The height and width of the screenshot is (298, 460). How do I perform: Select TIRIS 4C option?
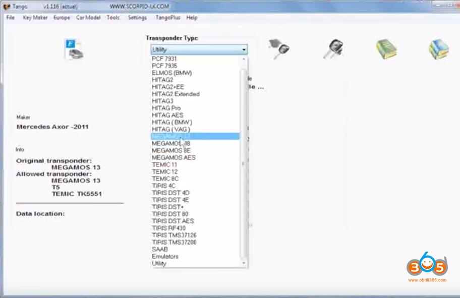[196, 186]
